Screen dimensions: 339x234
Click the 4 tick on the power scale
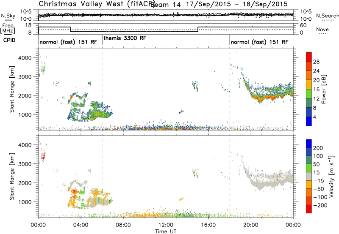(314, 117)
